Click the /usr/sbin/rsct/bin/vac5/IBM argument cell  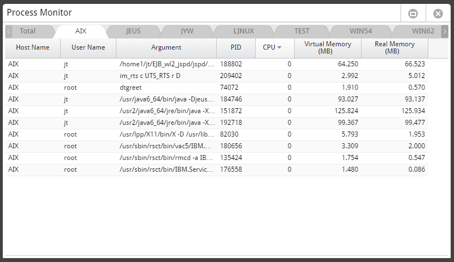click(x=166, y=146)
